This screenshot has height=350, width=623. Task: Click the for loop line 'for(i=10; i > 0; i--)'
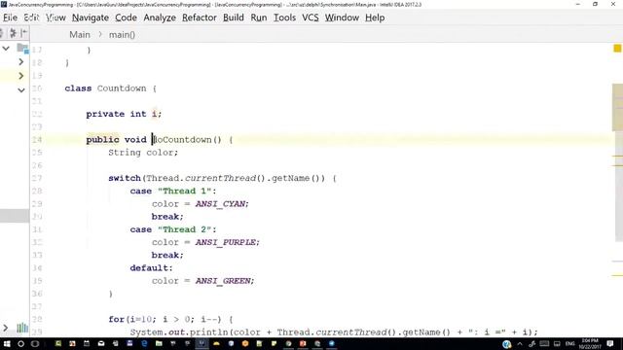click(x=170, y=319)
